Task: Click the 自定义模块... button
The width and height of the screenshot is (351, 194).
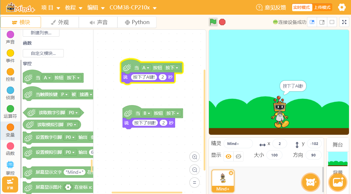Action: (43, 53)
